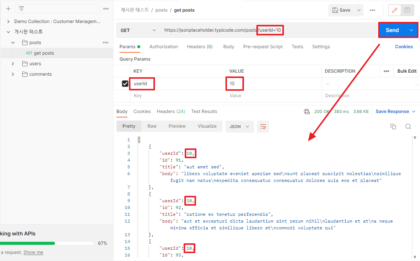Collapse the 게시판 테스트 collection
This screenshot has height=261, width=420.
click(x=8, y=32)
